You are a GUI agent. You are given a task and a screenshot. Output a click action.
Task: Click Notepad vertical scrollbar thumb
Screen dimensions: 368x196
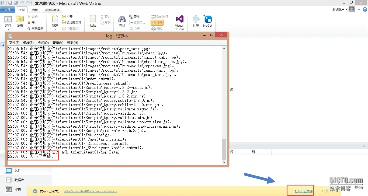click(224, 149)
